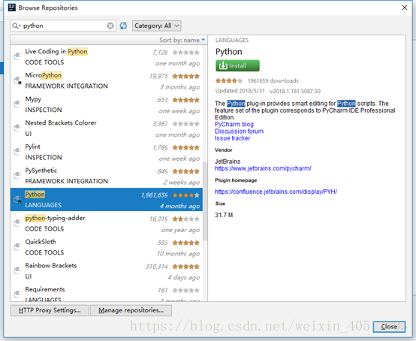Click the v2018.1.181.5087.50 version text
The image size is (416, 341).
click(295, 91)
